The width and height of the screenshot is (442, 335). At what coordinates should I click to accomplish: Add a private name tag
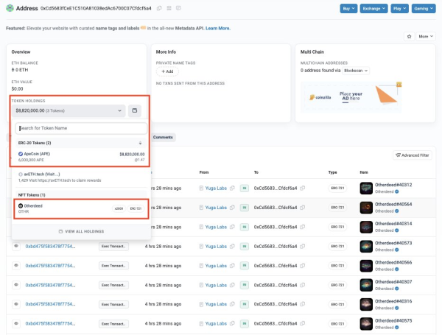[x=167, y=71]
